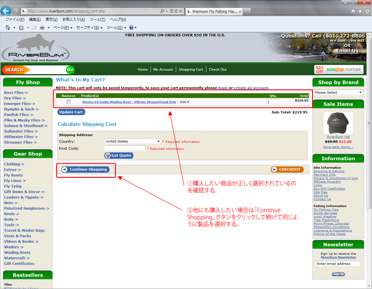Click the Email Us link in header
The image size is (372, 289).
pyautogui.click(x=347, y=51)
